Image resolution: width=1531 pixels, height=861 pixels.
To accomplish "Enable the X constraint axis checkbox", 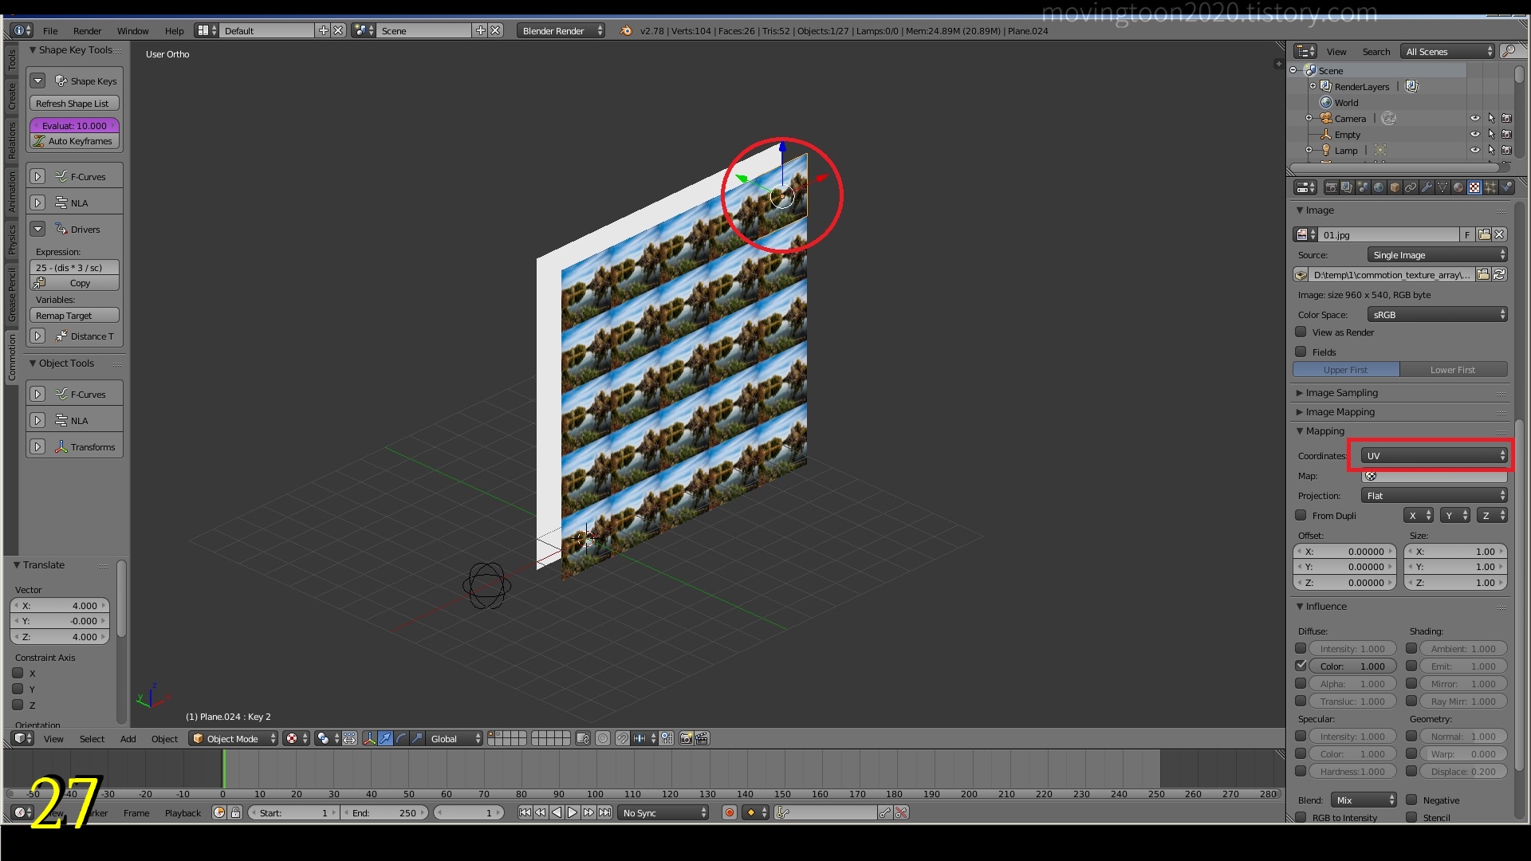I will 18,673.
